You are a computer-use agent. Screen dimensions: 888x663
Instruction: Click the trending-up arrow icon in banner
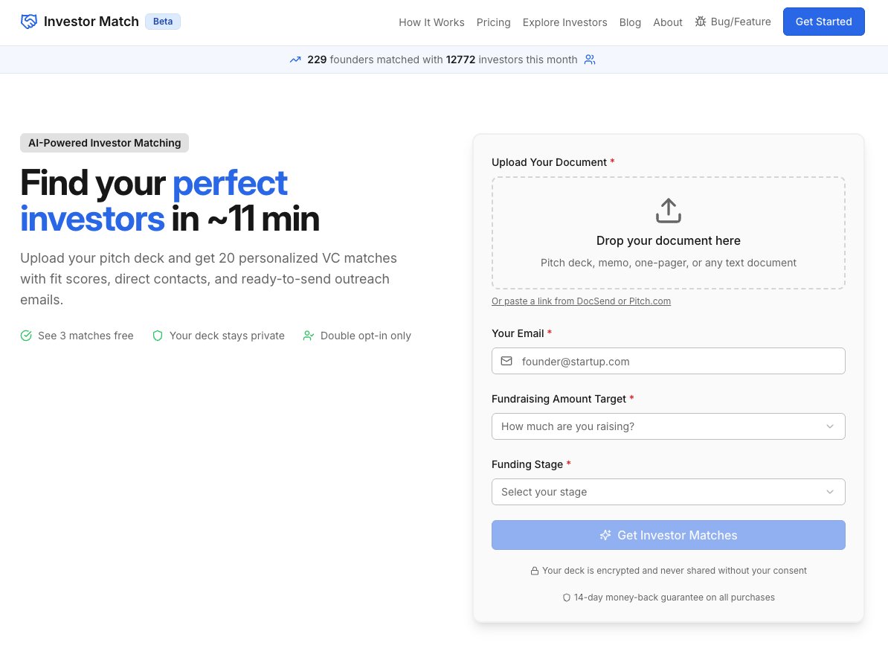[x=295, y=60]
